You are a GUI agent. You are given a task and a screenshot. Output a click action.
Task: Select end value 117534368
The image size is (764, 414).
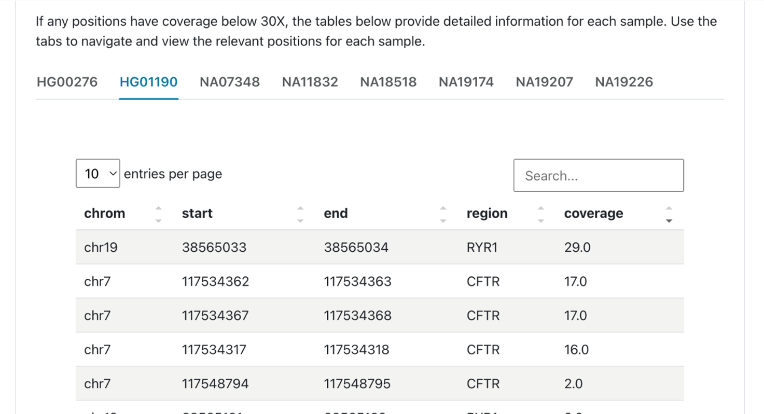click(x=358, y=316)
